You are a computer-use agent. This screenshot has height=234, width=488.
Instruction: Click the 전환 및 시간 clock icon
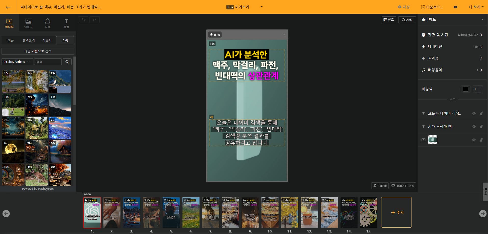click(x=423, y=35)
